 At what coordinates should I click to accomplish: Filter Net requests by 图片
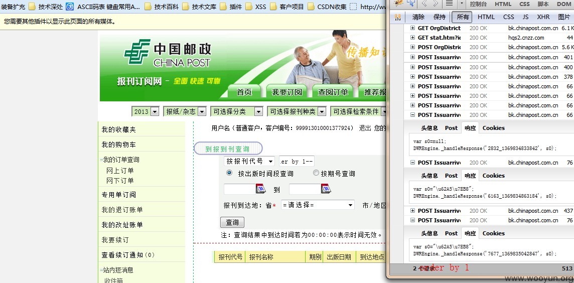(x=564, y=17)
